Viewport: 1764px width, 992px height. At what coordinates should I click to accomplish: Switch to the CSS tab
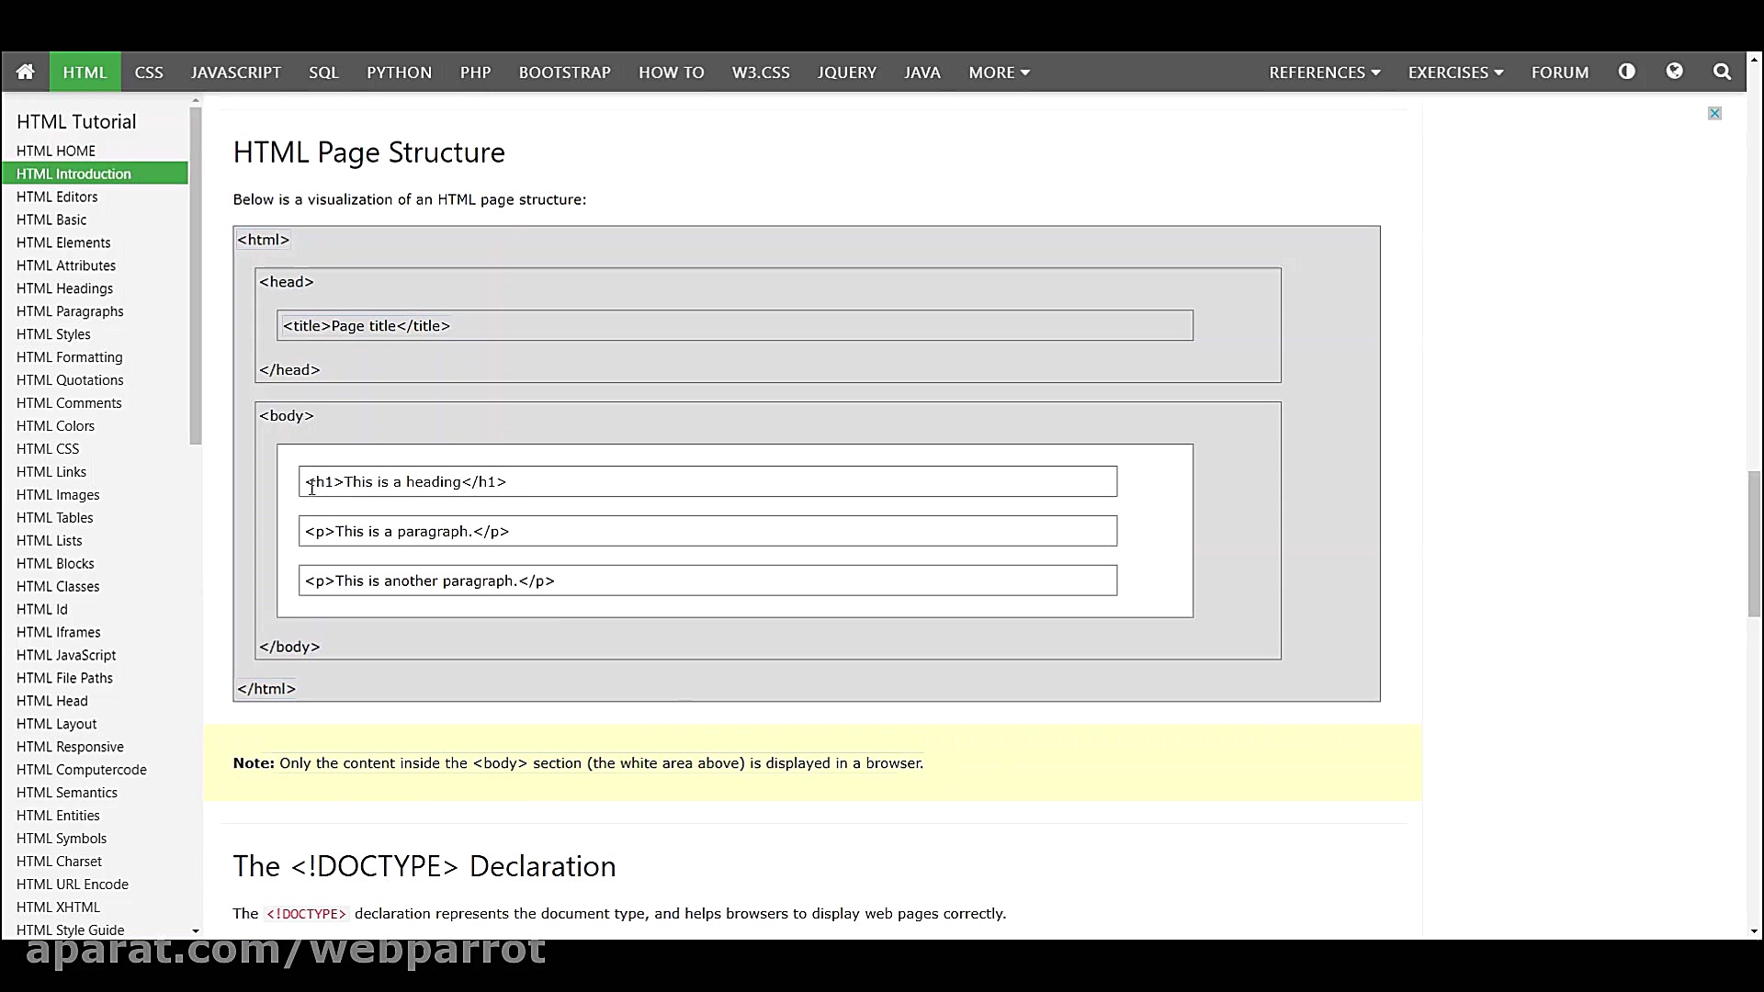point(149,72)
